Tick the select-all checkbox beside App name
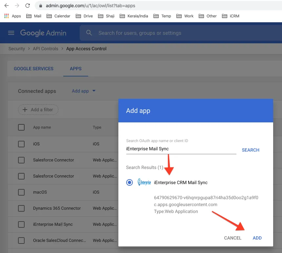 (21, 127)
